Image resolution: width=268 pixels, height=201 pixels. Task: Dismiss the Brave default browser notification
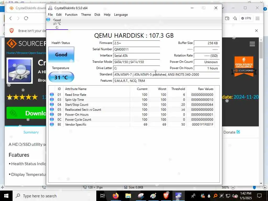pyautogui.click(x=256, y=31)
